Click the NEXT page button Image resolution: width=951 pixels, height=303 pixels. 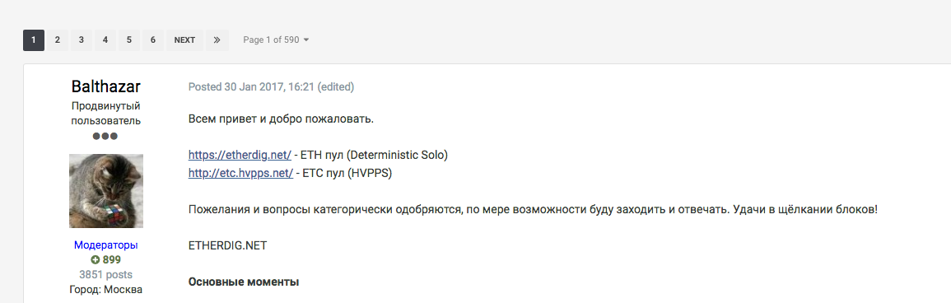tap(184, 40)
